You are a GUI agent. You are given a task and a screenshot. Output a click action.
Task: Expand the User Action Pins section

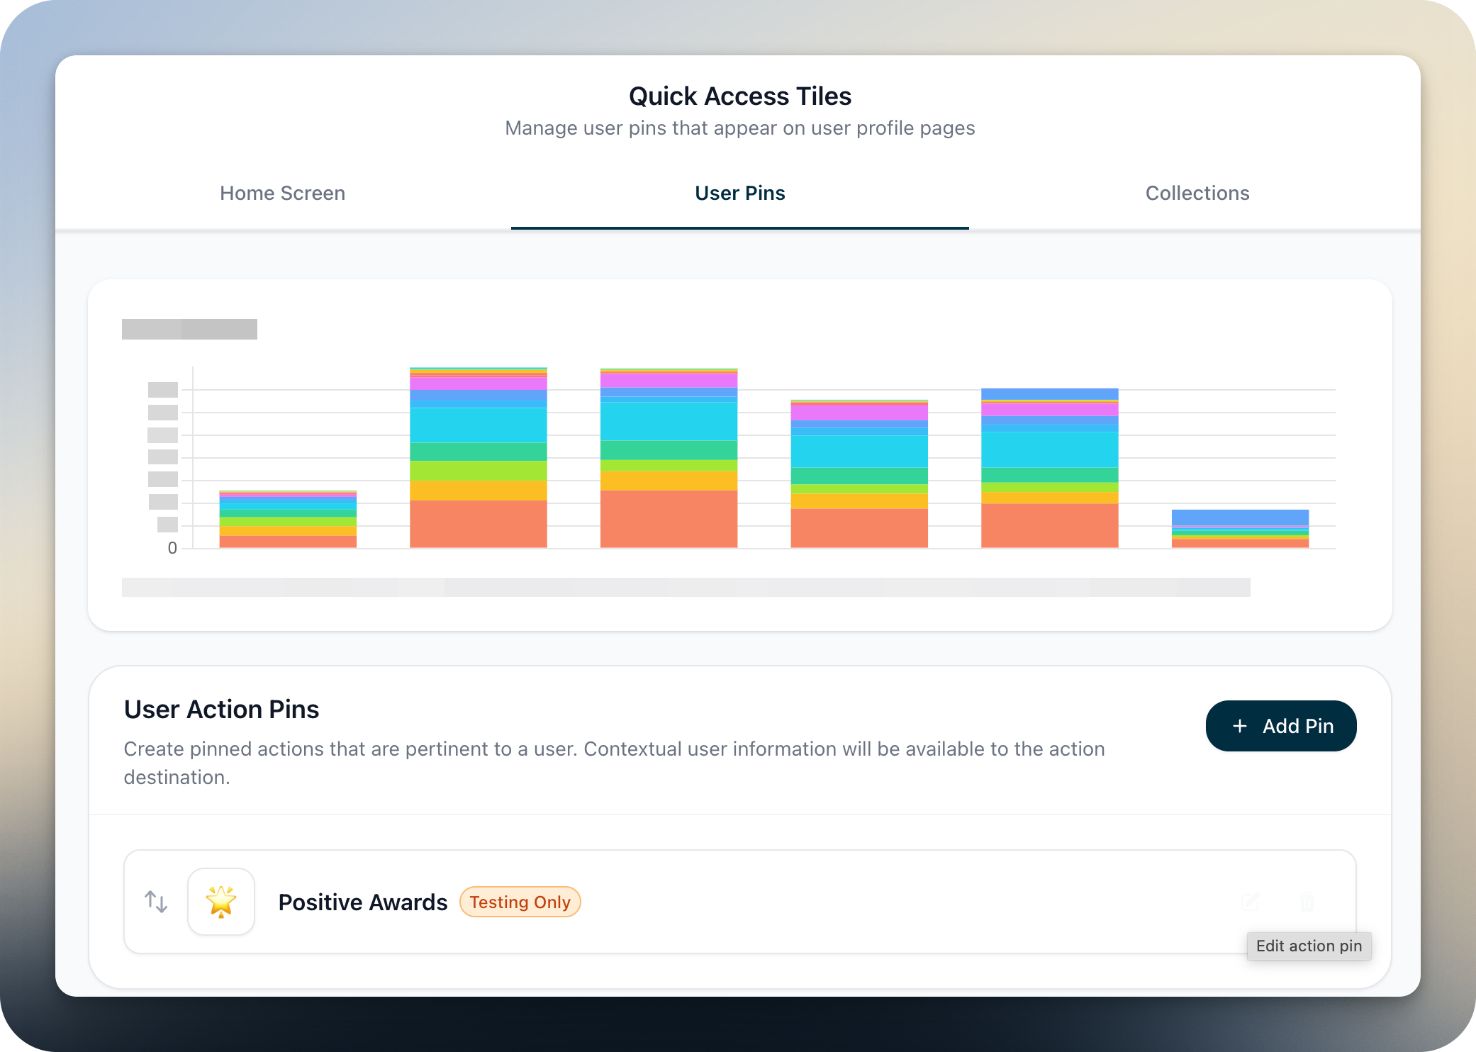[221, 709]
